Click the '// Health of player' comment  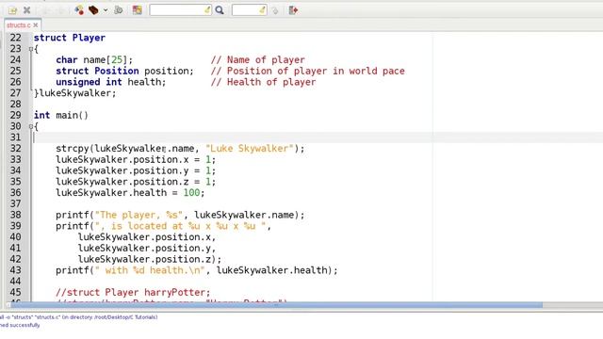click(263, 82)
